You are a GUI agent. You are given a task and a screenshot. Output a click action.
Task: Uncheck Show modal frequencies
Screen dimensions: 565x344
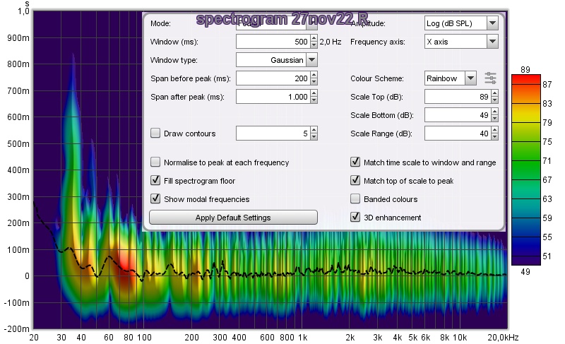pyautogui.click(x=155, y=198)
